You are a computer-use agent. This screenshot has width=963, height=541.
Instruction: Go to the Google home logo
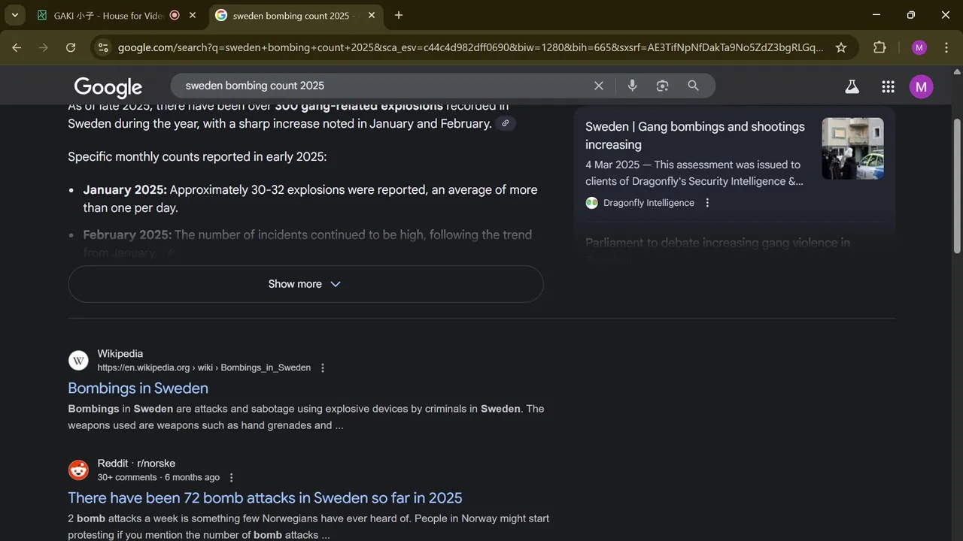[x=108, y=86]
